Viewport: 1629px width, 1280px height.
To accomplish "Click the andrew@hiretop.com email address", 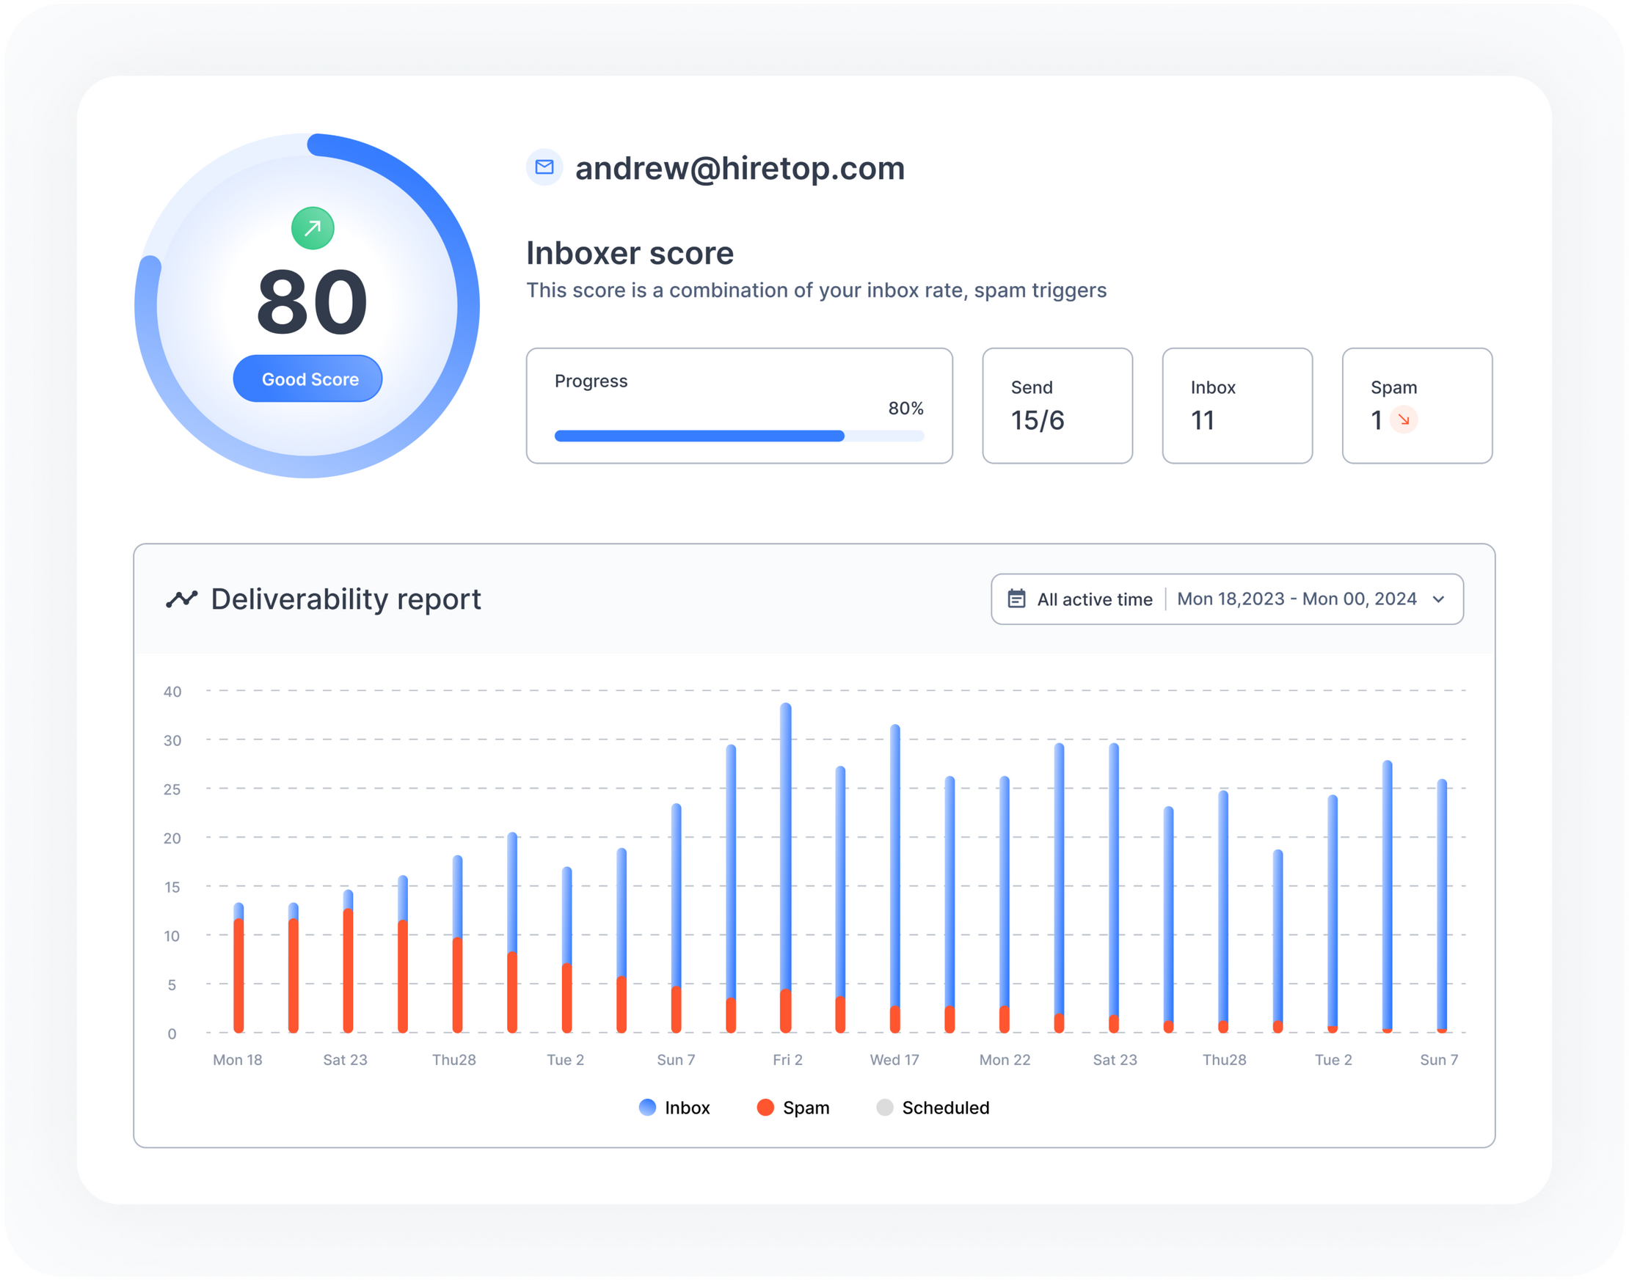I will [739, 168].
